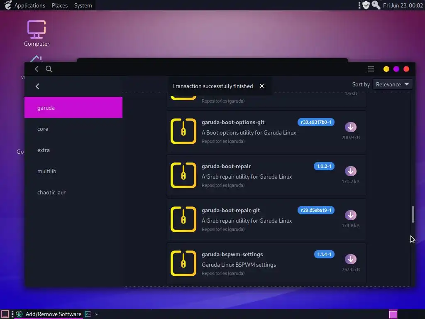Open details for garuda-bspwm-settings package name

point(232,254)
